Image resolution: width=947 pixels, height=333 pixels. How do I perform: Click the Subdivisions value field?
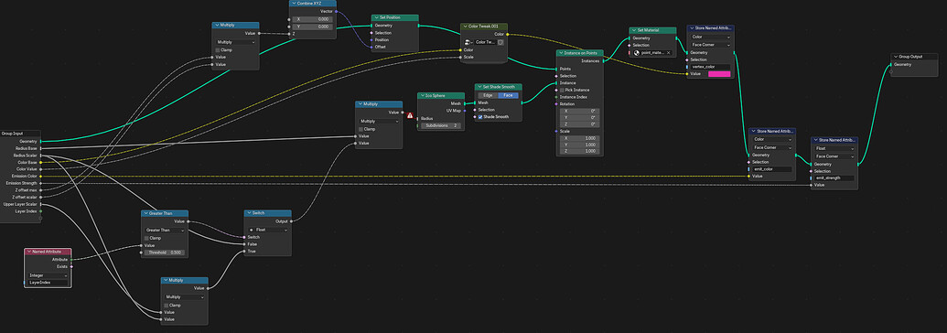pyautogui.click(x=440, y=125)
